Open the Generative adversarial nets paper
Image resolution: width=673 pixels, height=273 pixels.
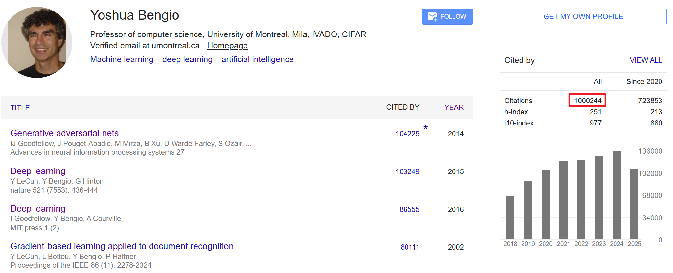(64, 133)
